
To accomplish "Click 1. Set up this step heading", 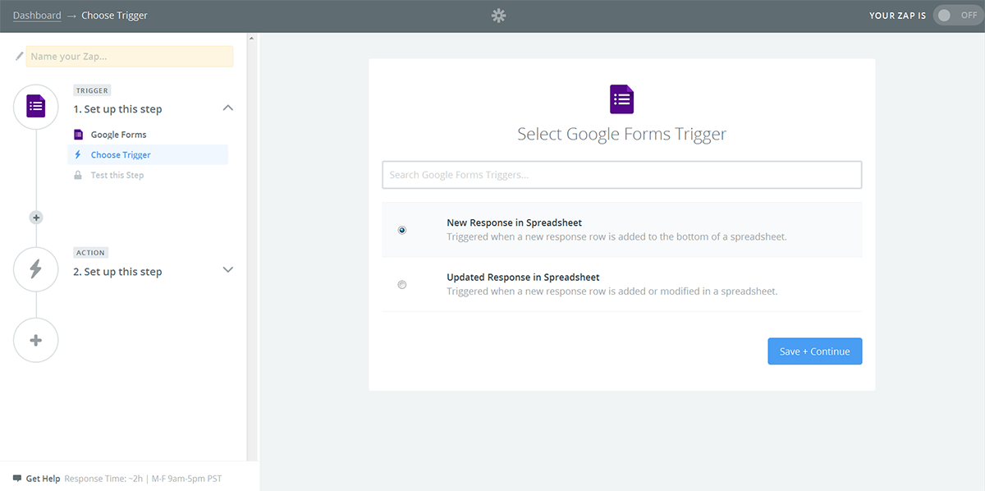I will [117, 109].
